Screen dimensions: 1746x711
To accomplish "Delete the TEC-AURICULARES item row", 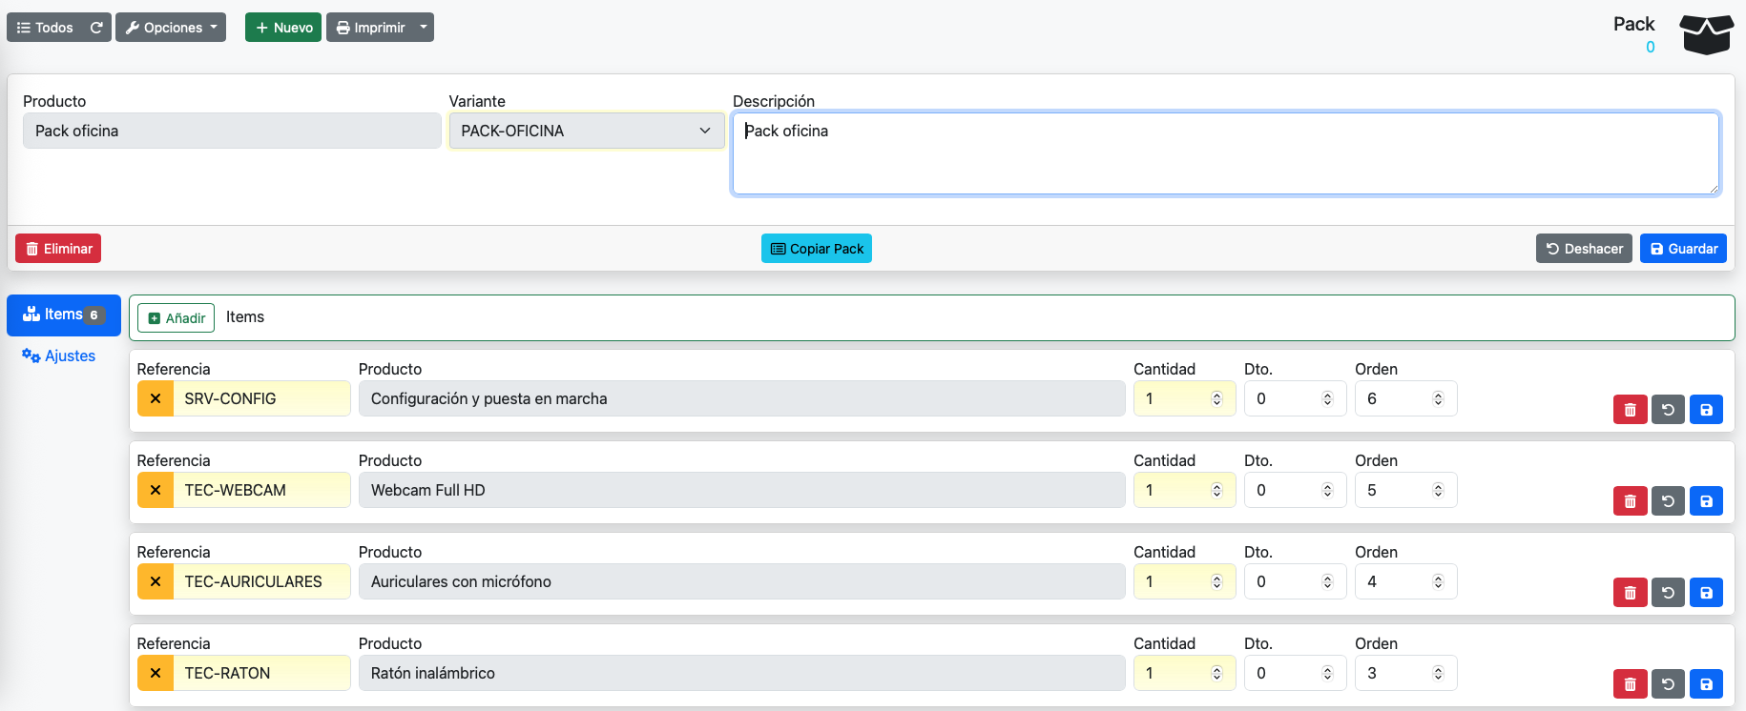I will coord(1630,593).
